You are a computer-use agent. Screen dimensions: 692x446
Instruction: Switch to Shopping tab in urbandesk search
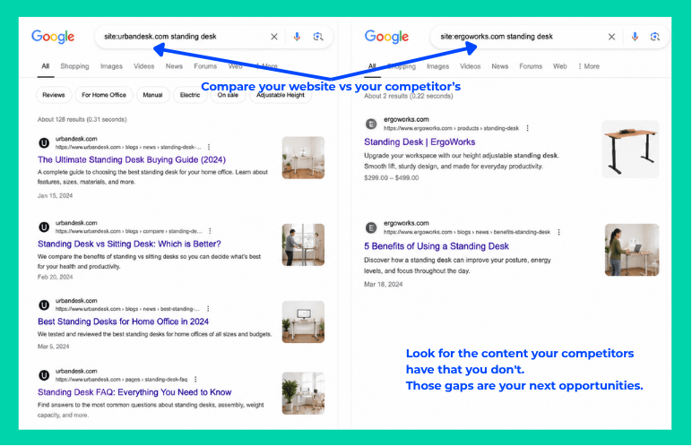[x=74, y=66]
